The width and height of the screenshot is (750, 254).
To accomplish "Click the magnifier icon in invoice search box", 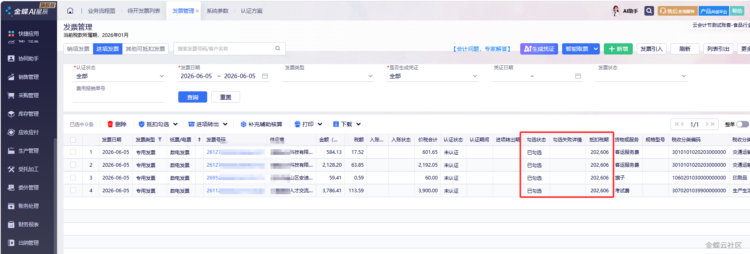I will point(277,48).
